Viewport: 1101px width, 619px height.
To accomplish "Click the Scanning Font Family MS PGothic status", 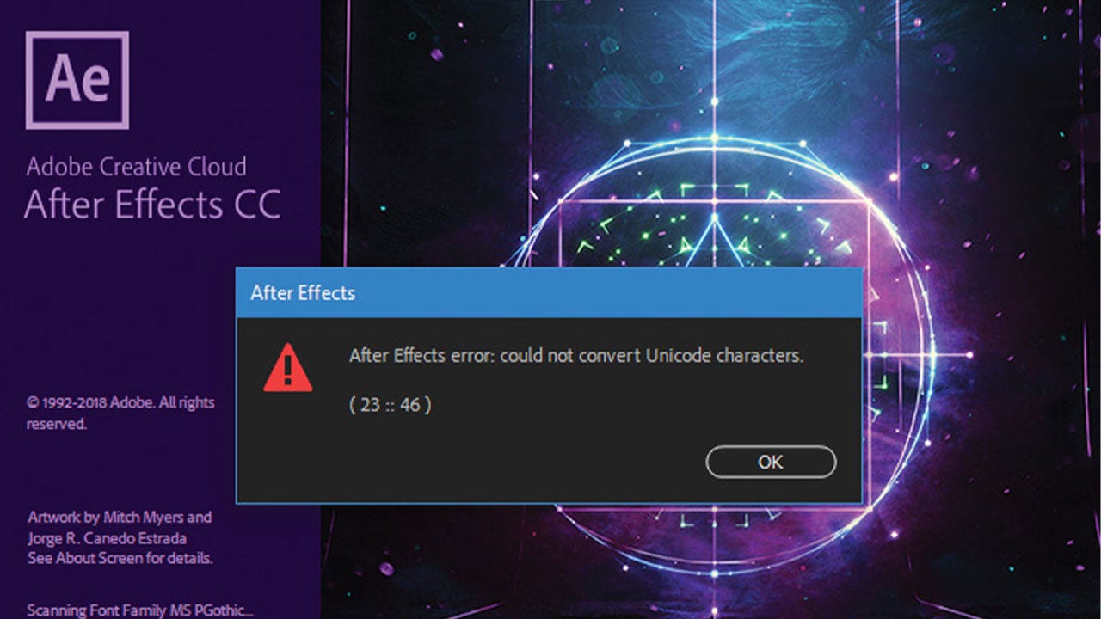I will click(x=140, y=611).
